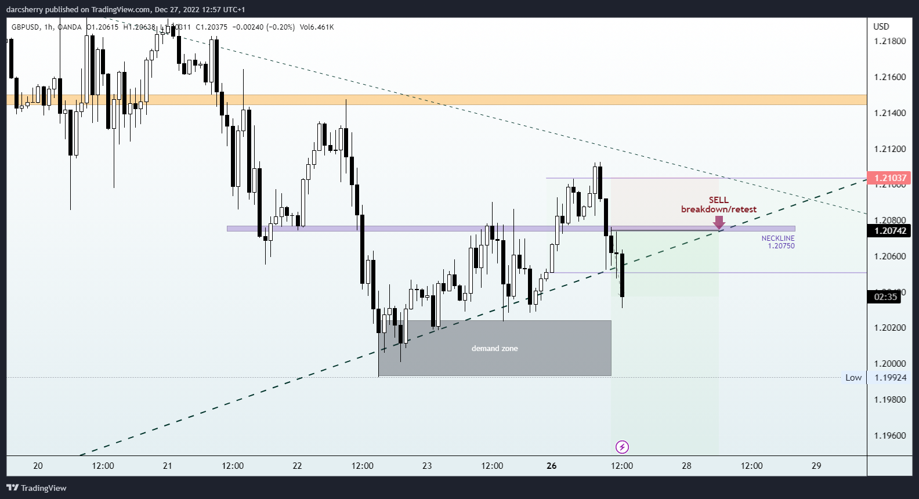
Task: Click the 1.19800 price axis label
Action: click(x=890, y=400)
